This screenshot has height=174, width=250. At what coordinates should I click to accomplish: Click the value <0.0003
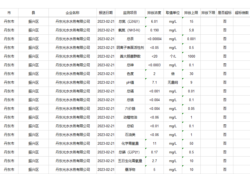tap(154, 65)
